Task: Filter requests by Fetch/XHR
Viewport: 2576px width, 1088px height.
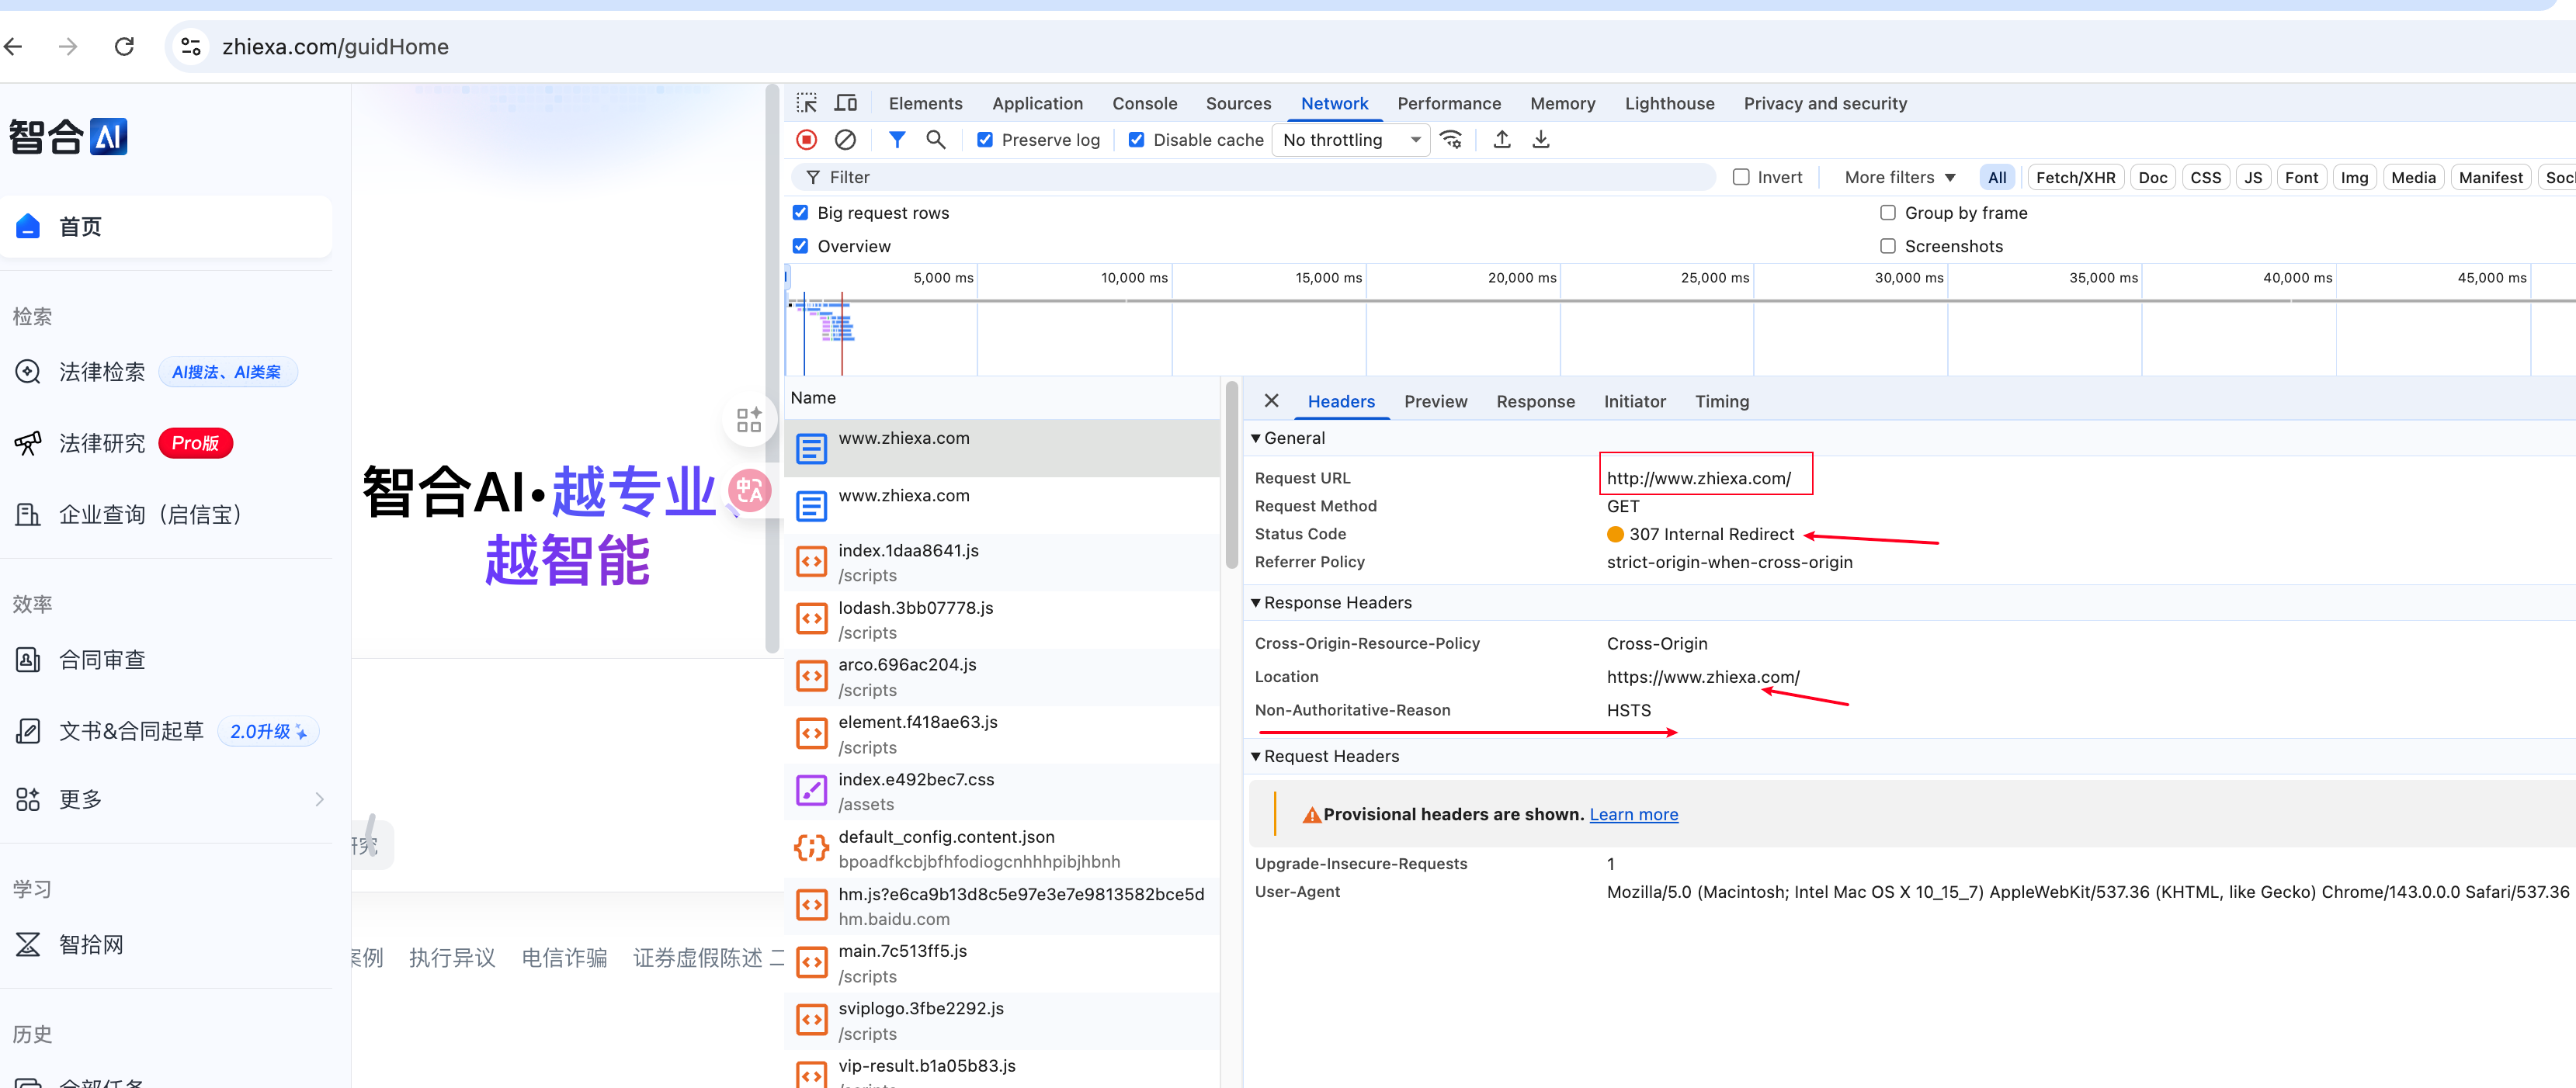Action: coord(2075,177)
